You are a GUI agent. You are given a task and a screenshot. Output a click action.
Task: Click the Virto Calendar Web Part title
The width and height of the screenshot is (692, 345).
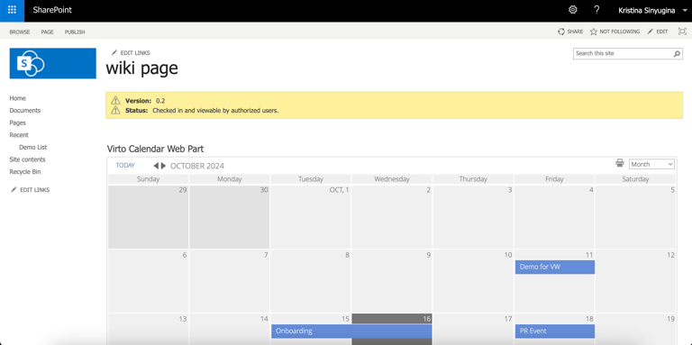click(x=155, y=149)
